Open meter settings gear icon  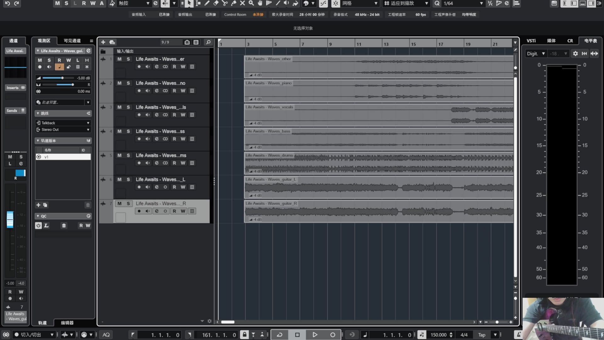point(575,54)
